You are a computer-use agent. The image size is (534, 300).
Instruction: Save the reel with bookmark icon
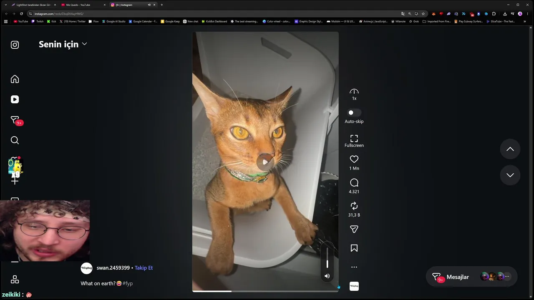pos(354,248)
